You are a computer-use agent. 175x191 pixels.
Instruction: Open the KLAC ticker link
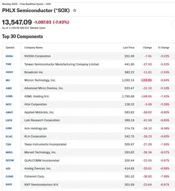pos(9,136)
